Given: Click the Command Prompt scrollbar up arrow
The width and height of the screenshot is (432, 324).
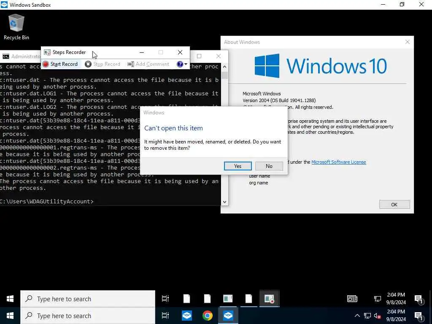Looking at the screenshot, I should click(224, 67).
